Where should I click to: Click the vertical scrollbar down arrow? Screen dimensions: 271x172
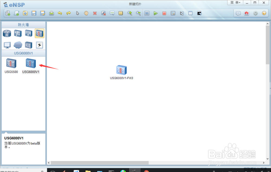coord(267,158)
